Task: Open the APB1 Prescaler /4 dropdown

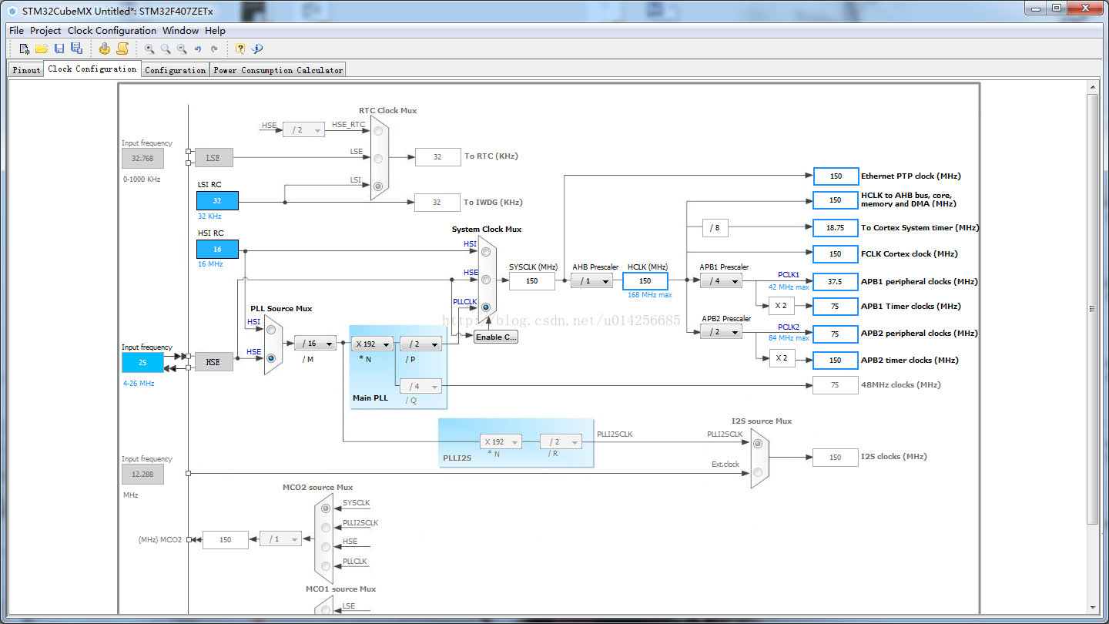Action: (721, 281)
